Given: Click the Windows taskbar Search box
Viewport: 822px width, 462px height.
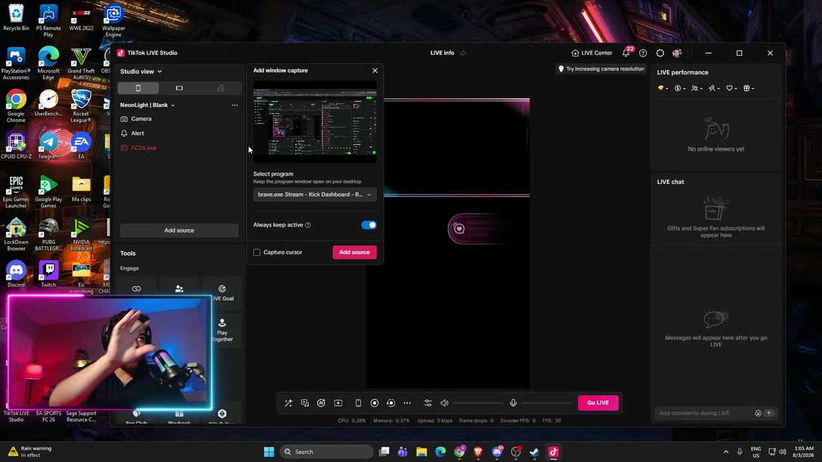Looking at the screenshot, I should pyautogui.click(x=327, y=452).
